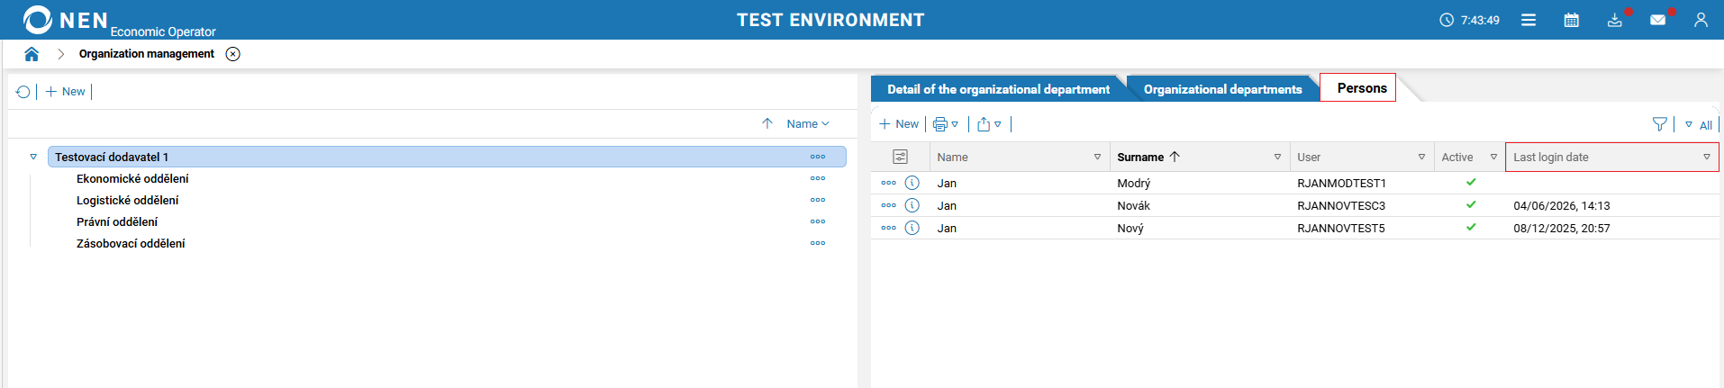Open the calendar icon in header
This screenshot has width=1724, height=388.
[x=1572, y=20]
